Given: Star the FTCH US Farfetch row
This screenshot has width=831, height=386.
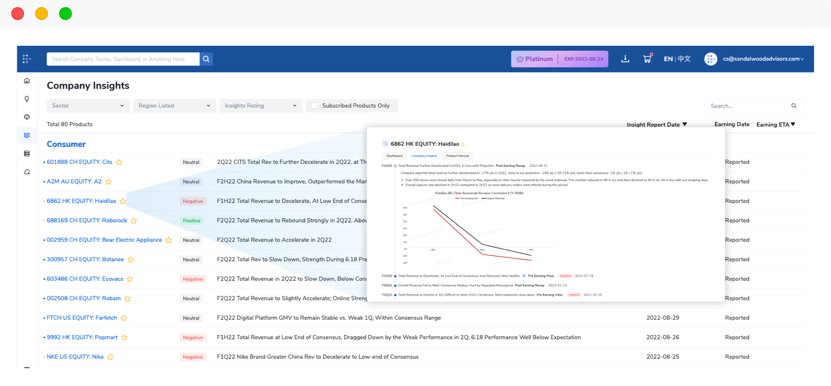Looking at the screenshot, I should point(124,318).
